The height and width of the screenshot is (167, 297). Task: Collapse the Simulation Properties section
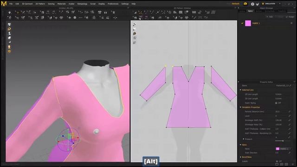[240, 107]
